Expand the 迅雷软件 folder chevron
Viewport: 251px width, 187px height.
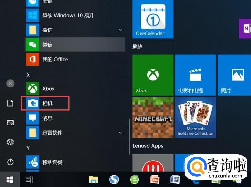click(120, 133)
